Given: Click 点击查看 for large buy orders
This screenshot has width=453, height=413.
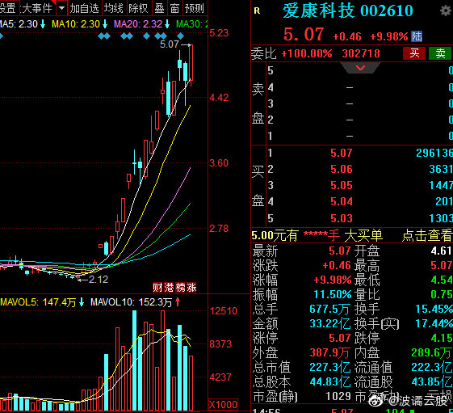Looking at the screenshot, I should coord(426,236).
